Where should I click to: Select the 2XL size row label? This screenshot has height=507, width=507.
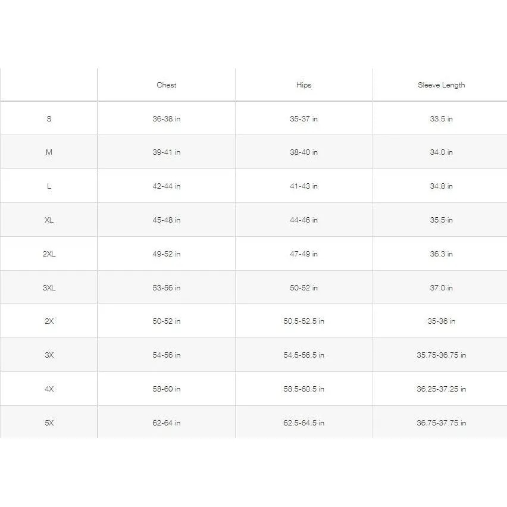coord(49,254)
